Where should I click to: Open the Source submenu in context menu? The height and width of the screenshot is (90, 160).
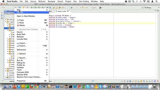pos(31,32)
